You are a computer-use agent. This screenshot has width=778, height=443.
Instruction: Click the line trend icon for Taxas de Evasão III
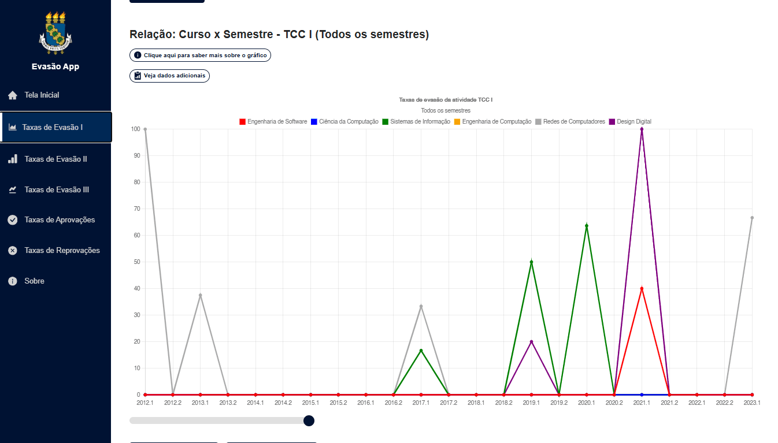click(x=13, y=189)
